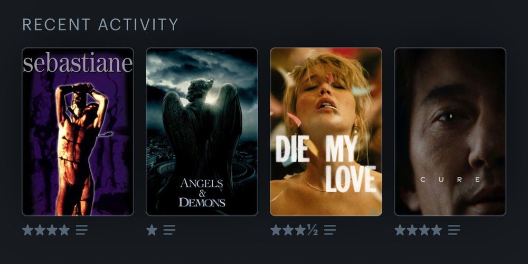Click the single star under Angels & Demons
This screenshot has height=264, width=528.
(x=152, y=230)
